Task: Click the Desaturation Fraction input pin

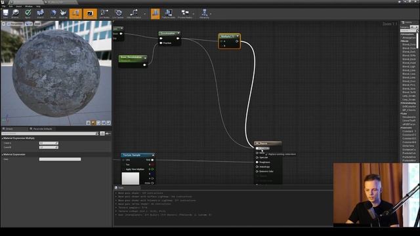Action: [x=161, y=43]
